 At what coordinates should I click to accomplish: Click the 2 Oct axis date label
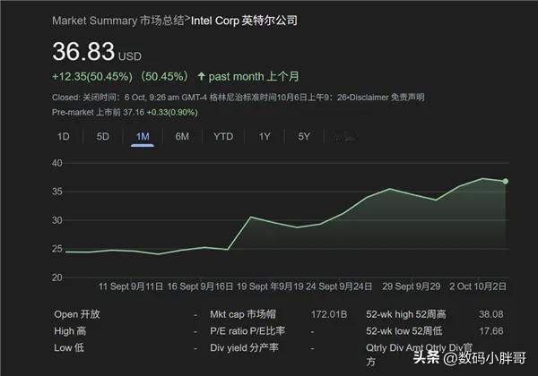tap(478, 286)
